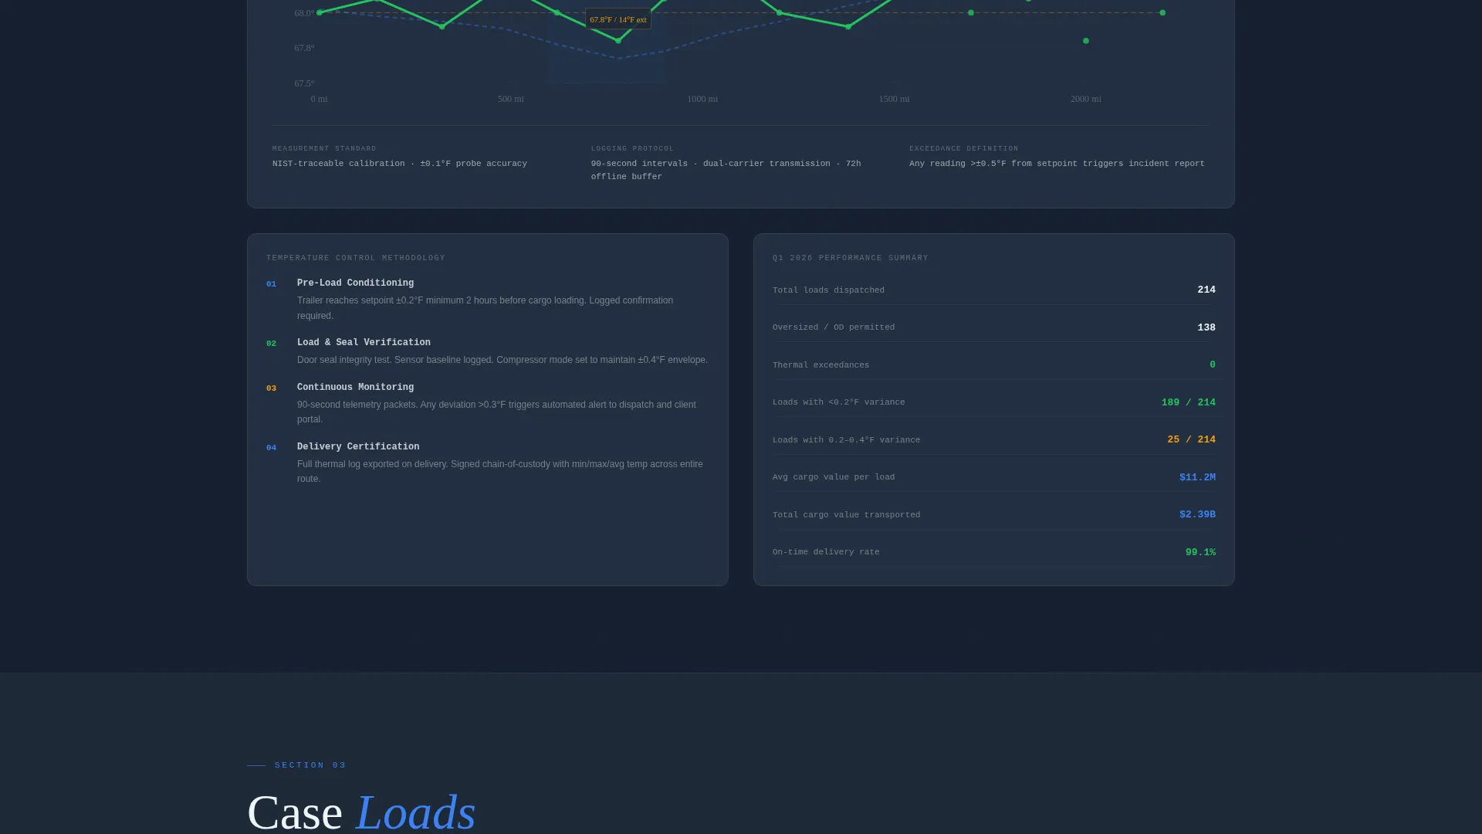Select the 25 / 214 value
Viewport: 1482px width, 834px height.
1191,439
